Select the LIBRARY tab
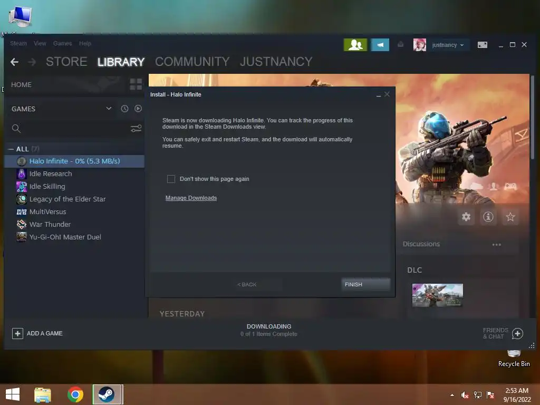The image size is (540, 405). [x=121, y=62]
